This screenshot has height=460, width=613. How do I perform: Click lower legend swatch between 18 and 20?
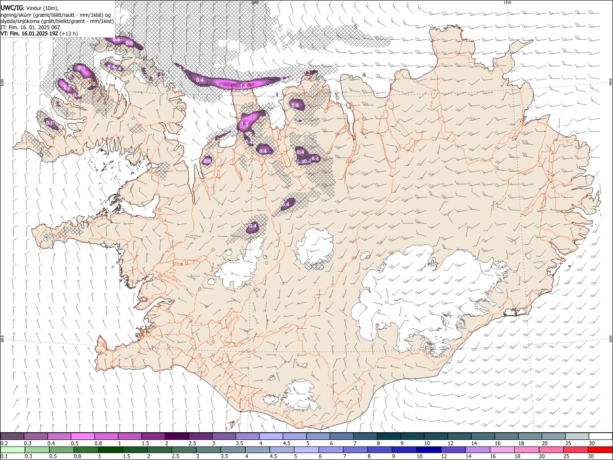(527, 449)
